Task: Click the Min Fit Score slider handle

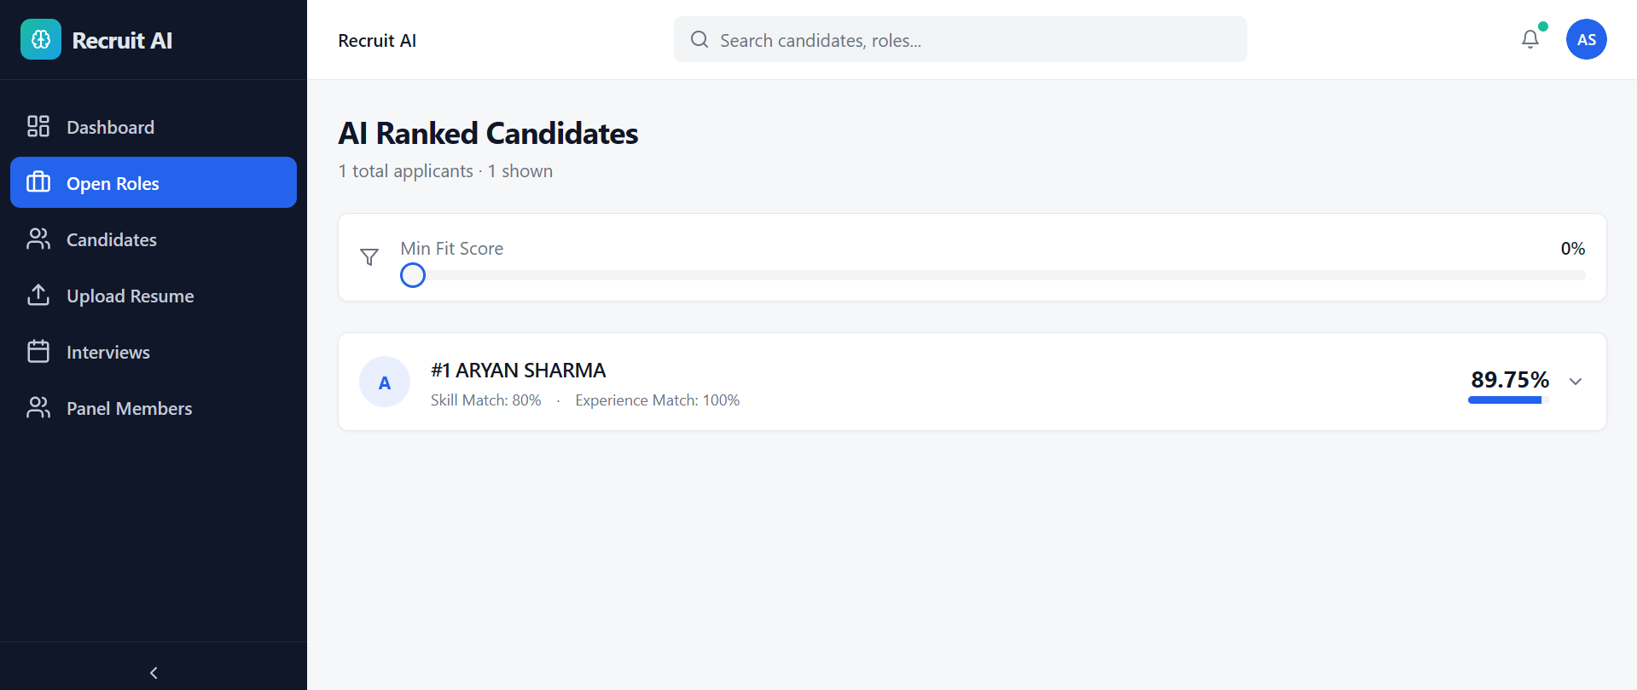Action: tap(413, 275)
